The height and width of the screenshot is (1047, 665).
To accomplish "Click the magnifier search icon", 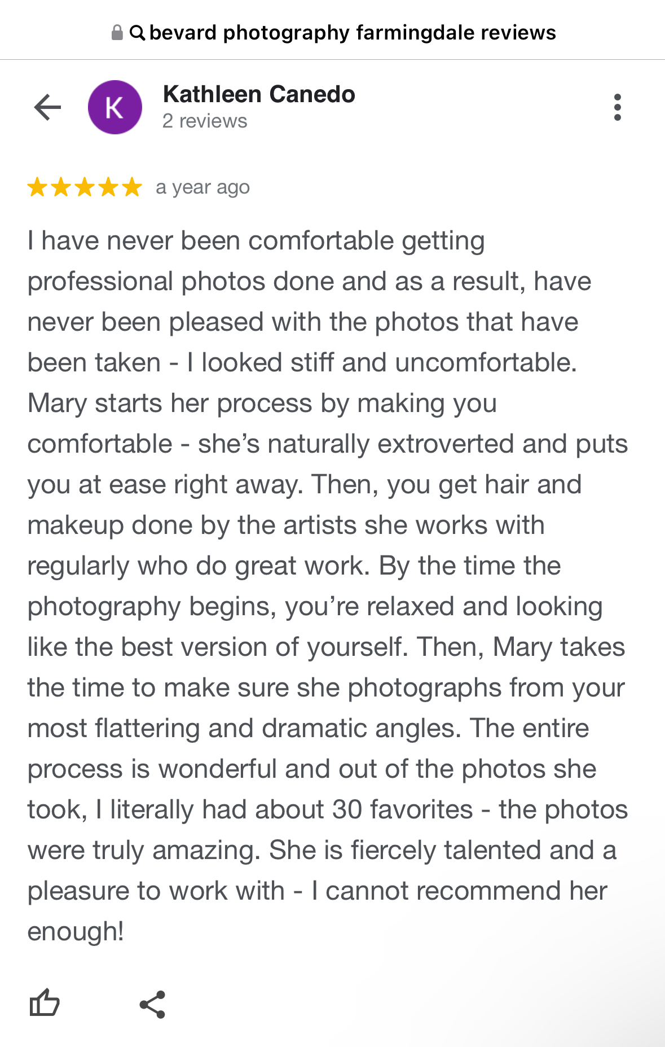I will pyautogui.click(x=137, y=33).
